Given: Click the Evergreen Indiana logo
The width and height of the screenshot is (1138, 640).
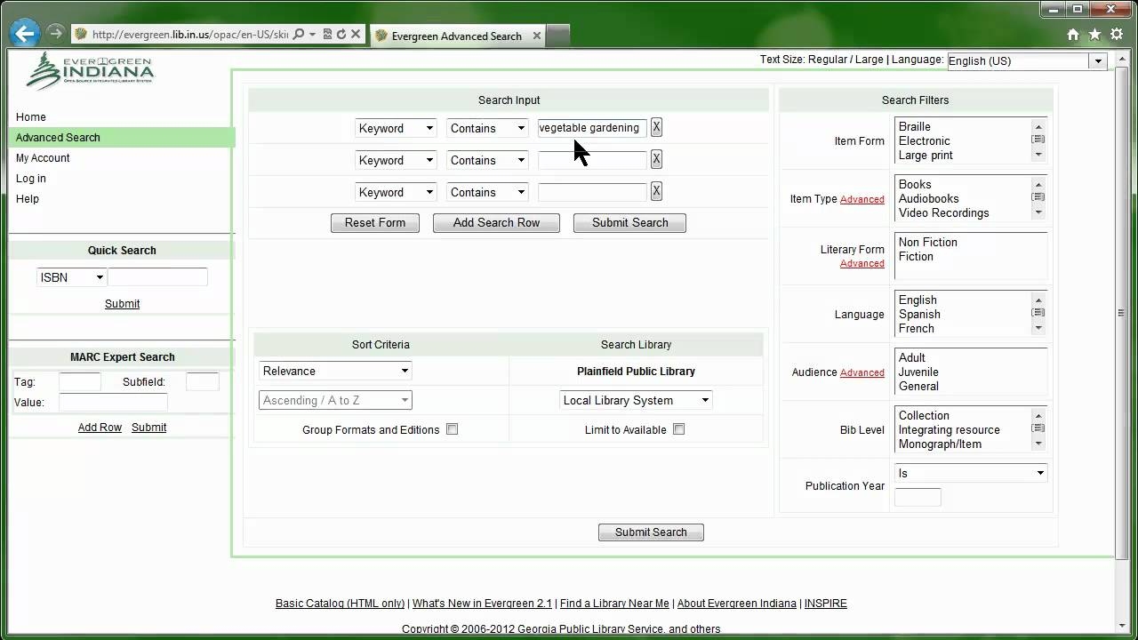Looking at the screenshot, I should click(90, 71).
